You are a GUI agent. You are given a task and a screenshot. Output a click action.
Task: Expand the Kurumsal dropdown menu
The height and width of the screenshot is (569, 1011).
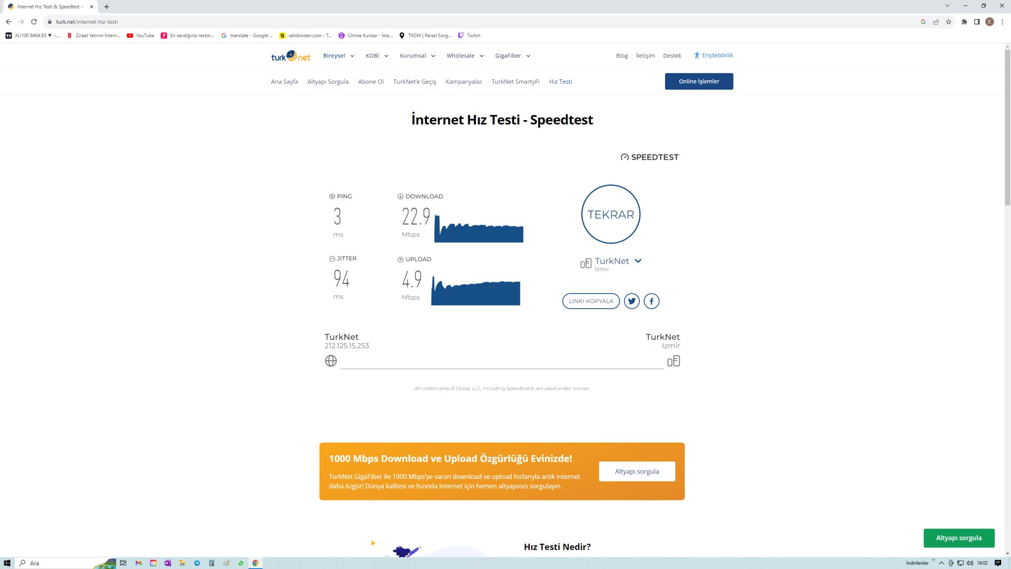pos(417,56)
